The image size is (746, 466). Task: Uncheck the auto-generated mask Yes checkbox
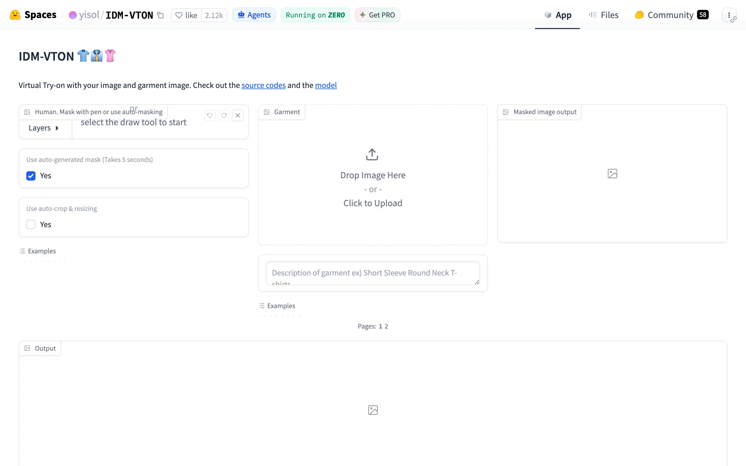click(x=31, y=176)
